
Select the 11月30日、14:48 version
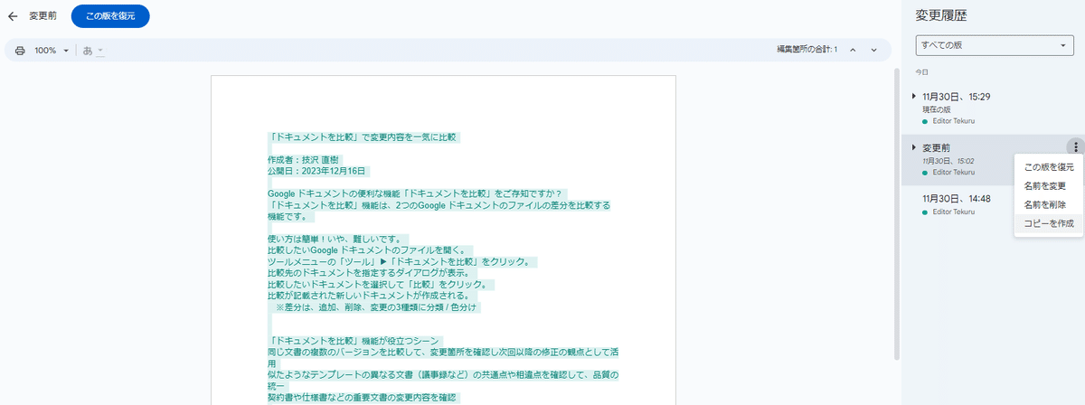(957, 198)
